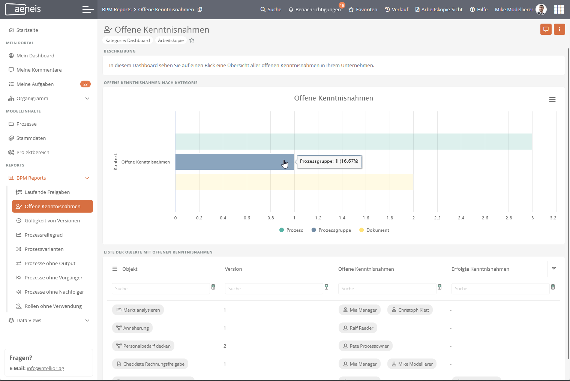
Task: Toggle Prozessgruppe series in chart legend
Action: point(331,230)
